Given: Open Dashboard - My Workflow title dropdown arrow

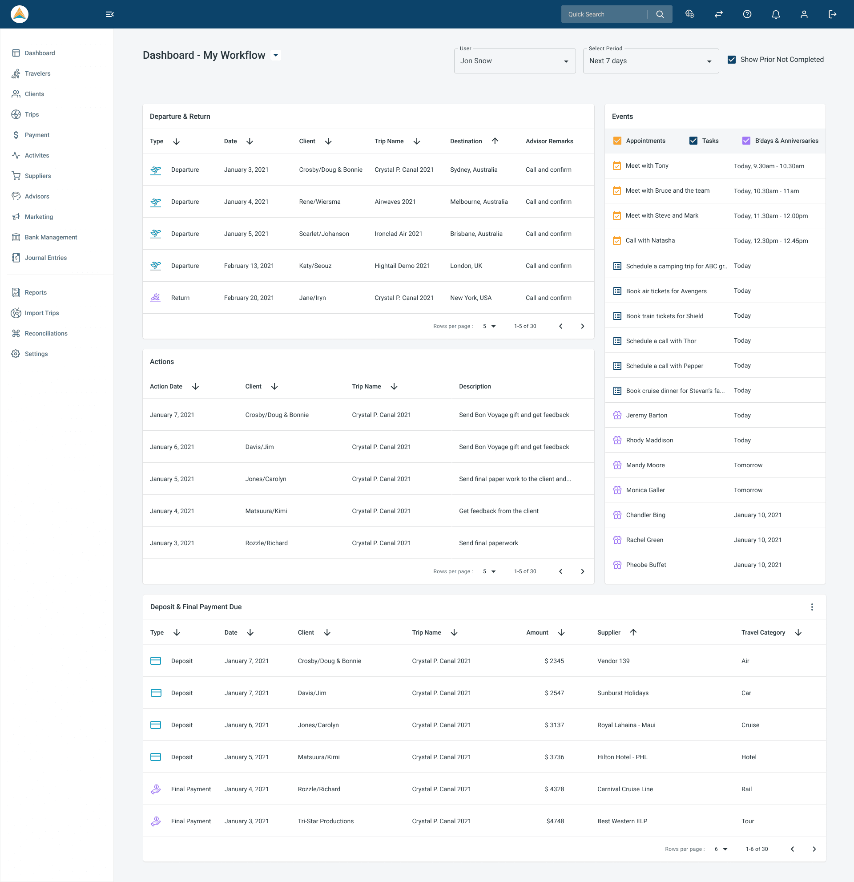Looking at the screenshot, I should [x=276, y=55].
